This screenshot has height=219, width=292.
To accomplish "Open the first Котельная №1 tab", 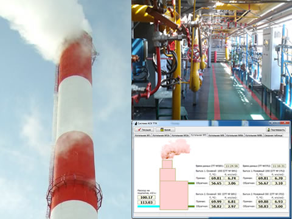I will coord(142,135).
